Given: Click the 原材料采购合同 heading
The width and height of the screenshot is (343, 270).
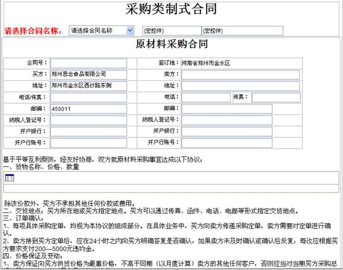Looking at the screenshot, I should click(x=171, y=44).
